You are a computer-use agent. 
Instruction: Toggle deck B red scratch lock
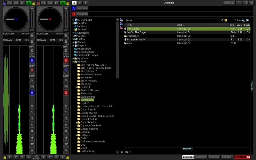[66, 60]
